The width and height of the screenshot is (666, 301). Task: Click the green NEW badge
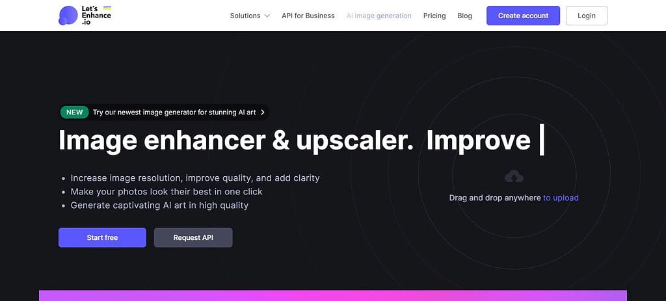(x=74, y=112)
